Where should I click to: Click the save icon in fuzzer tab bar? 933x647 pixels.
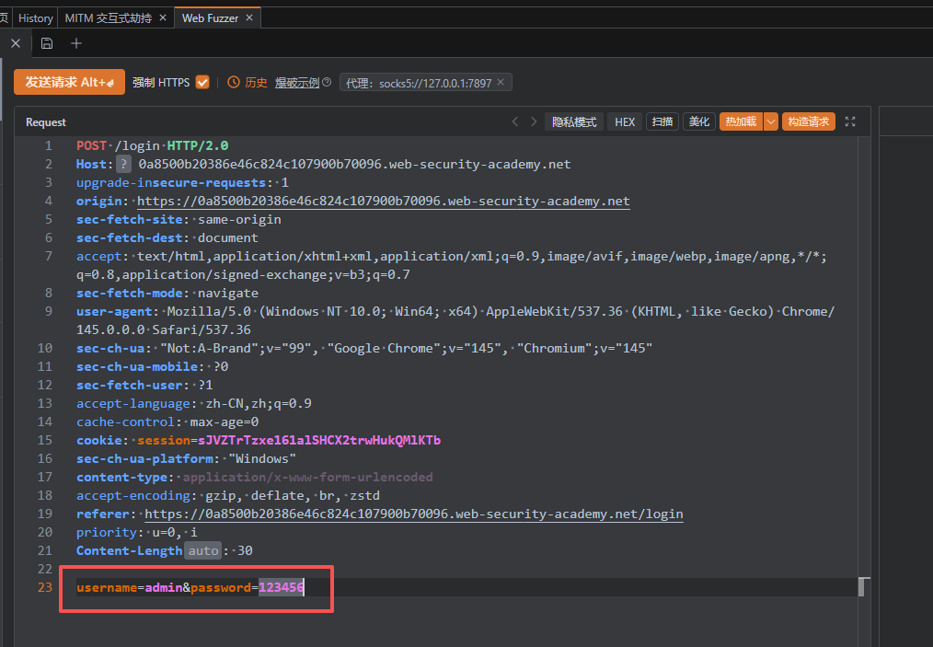click(47, 43)
